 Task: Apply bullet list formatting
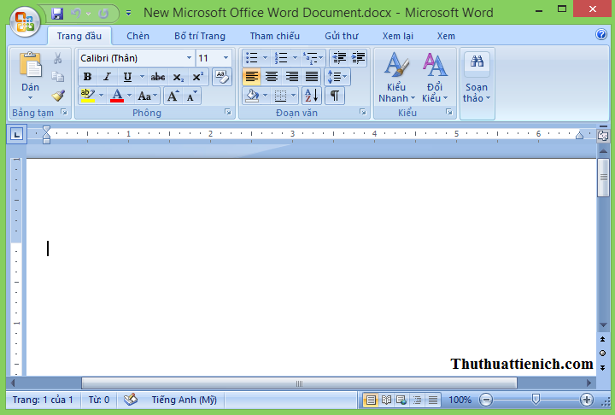[251, 58]
